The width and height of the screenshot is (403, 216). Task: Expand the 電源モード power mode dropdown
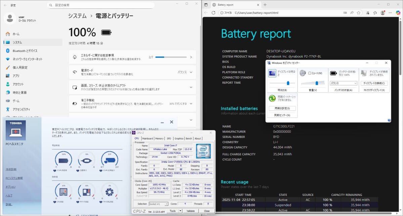[x=191, y=72]
